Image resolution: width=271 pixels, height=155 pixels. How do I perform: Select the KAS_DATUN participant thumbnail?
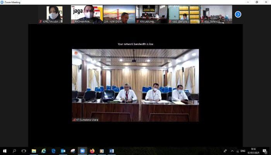pyautogui.click(x=184, y=14)
